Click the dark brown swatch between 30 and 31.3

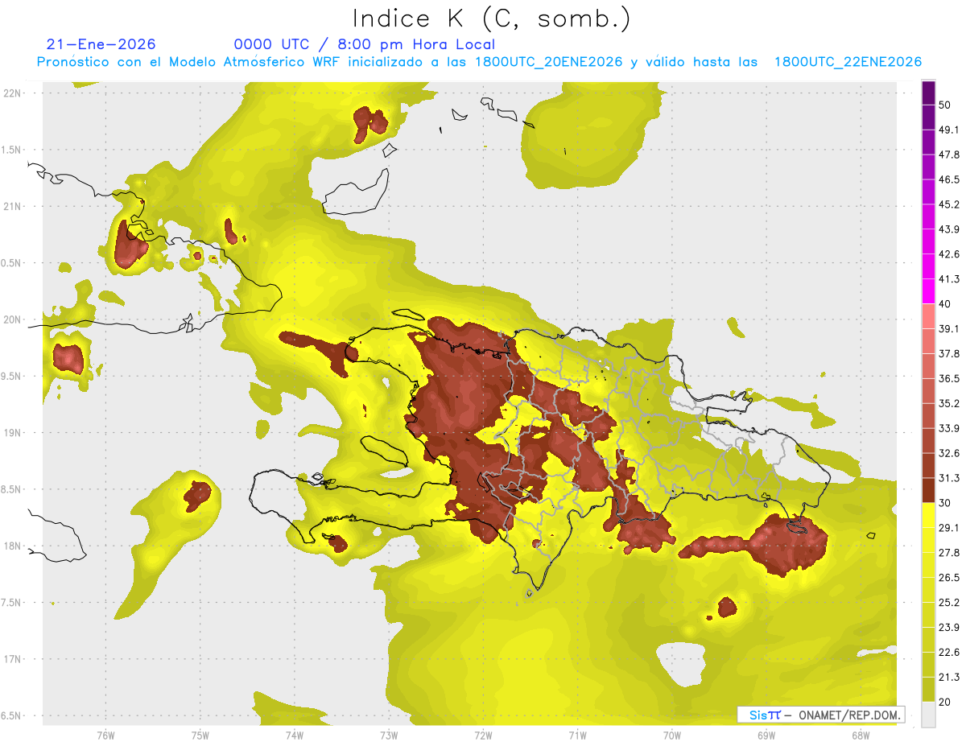coord(928,490)
